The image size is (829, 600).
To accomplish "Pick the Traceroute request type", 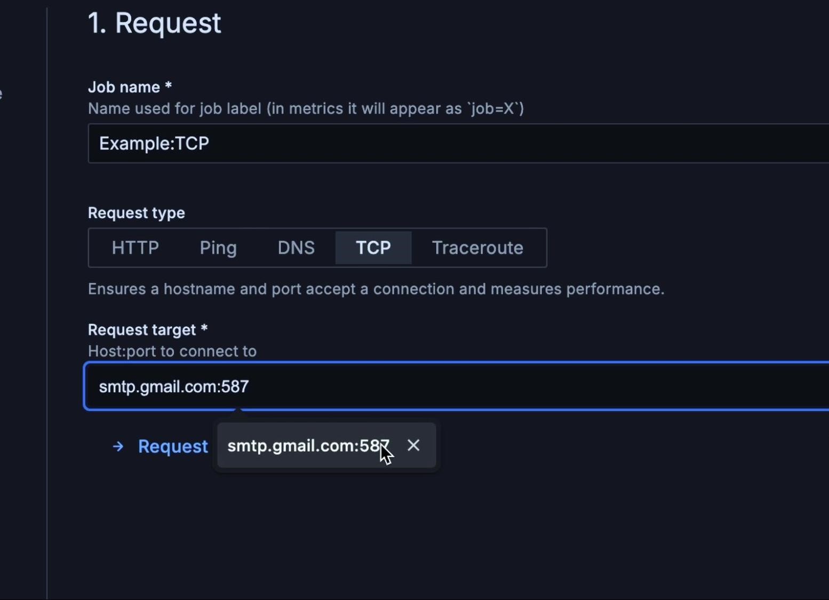I will pyautogui.click(x=477, y=248).
